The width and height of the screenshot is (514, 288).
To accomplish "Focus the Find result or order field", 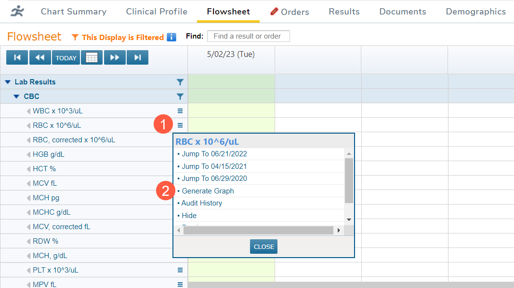I will (248, 36).
